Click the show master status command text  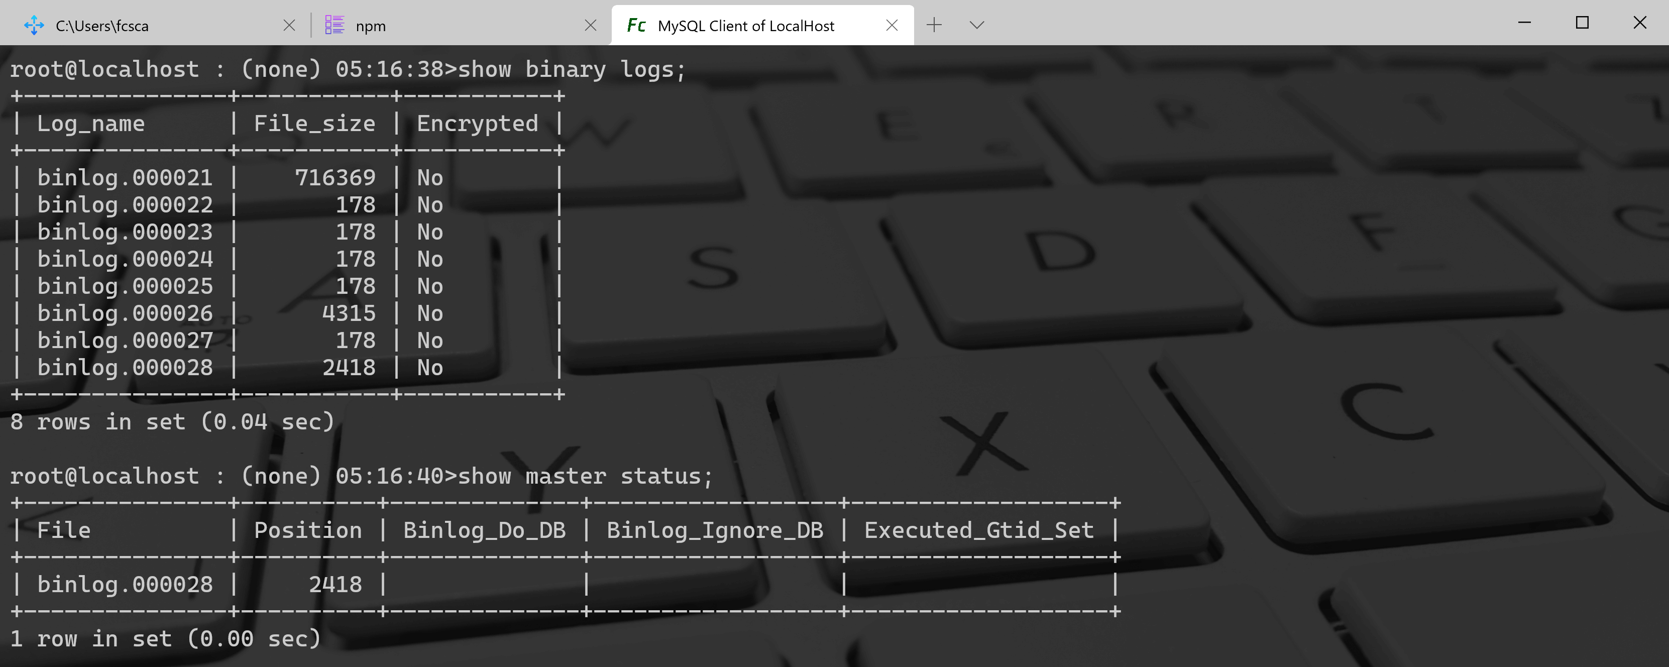pyautogui.click(x=585, y=477)
